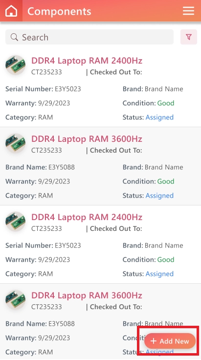
Task: Select Good condition on first component
Action: point(166,103)
